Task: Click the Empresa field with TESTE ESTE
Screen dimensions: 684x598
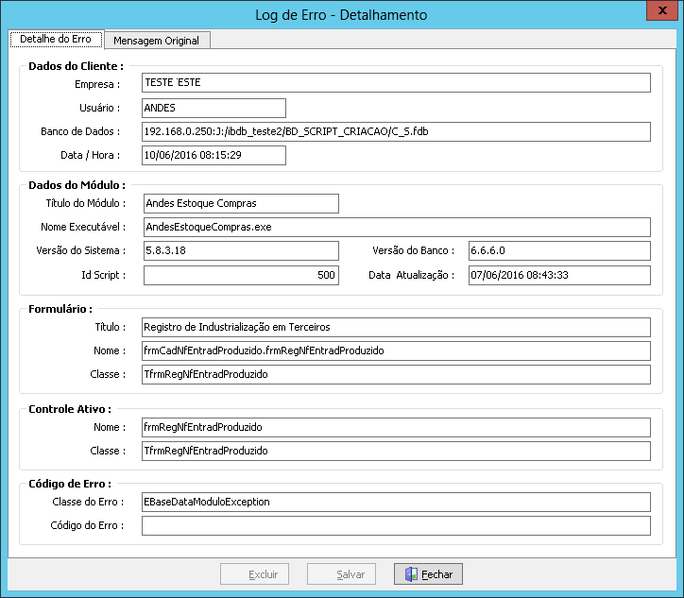Action: tap(396, 83)
